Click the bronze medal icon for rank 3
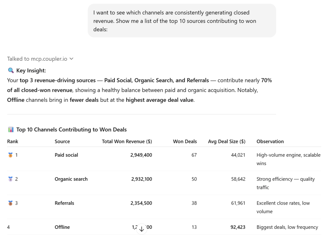The image size is (334, 237). point(10,203)
